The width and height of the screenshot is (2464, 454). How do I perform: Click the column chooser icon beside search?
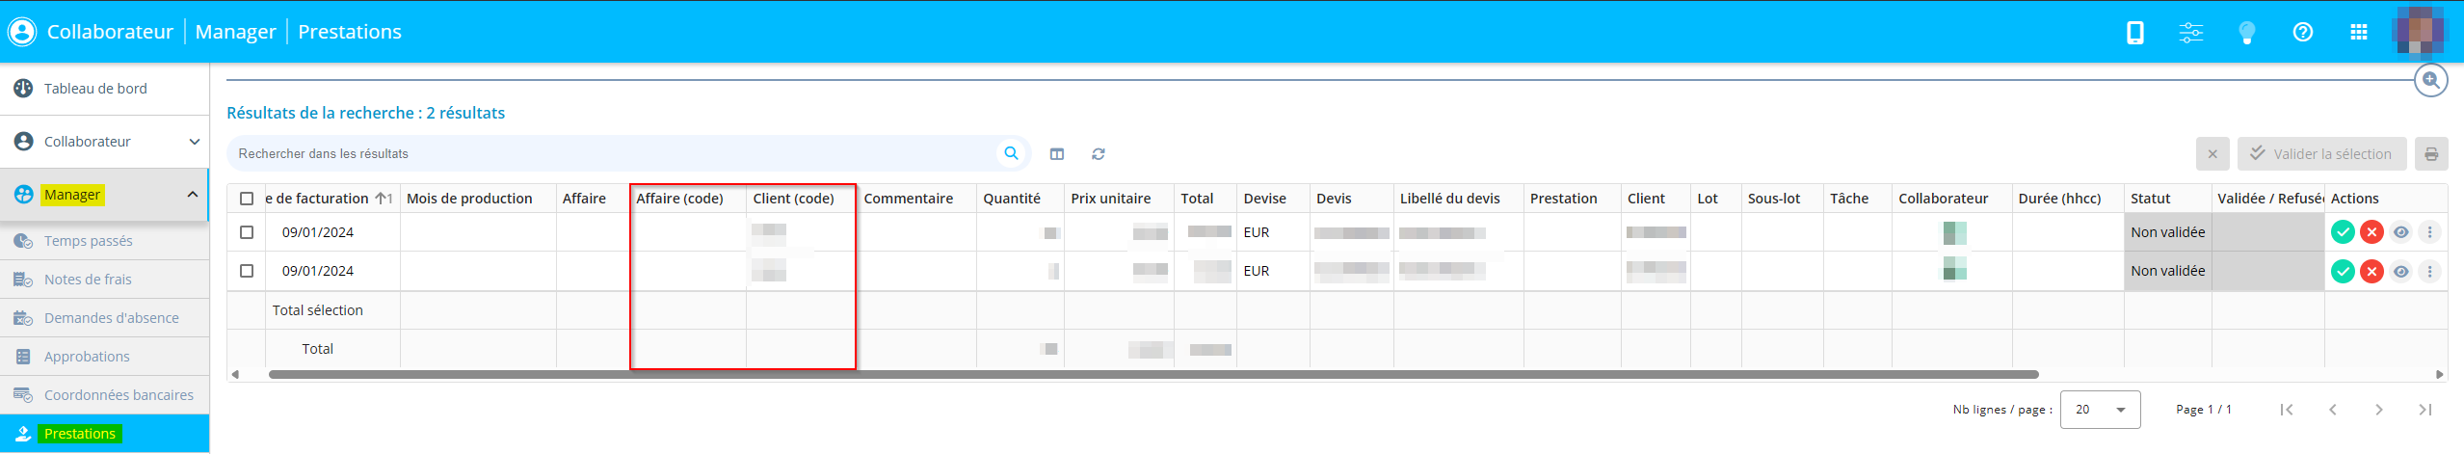pos(1057,154)
